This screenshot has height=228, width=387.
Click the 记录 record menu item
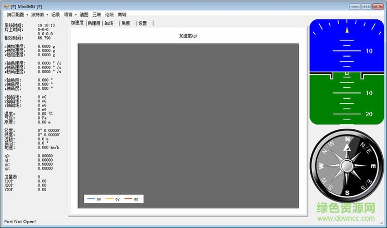point(56,15)
